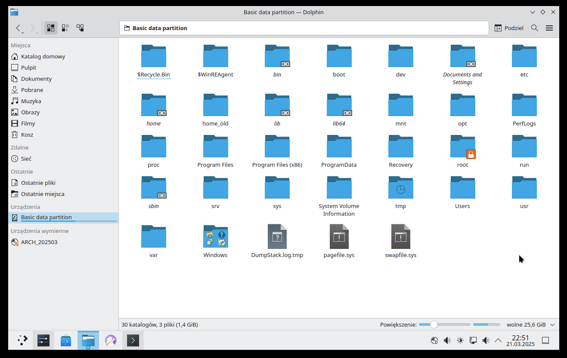Expand the free space dropdown arrow
The height and width of the screenshot is (358, 567).
pyautogui.click(x=552, y=324)
